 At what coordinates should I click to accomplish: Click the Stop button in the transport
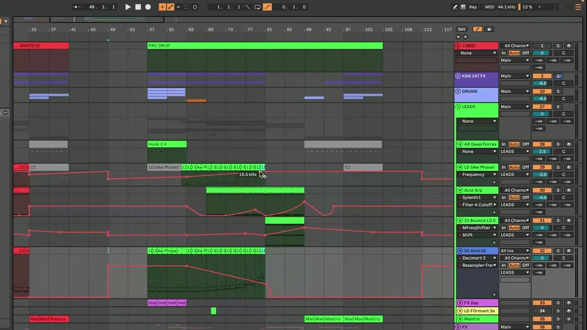[138, 7]
